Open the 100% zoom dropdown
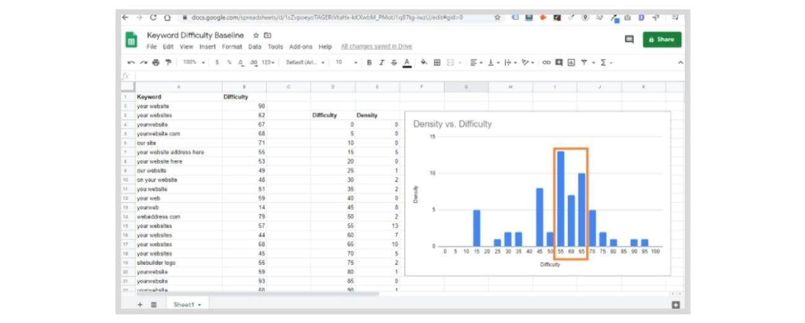Image resolution: width=805 pixels, height=323 pixels. coord(194,62)
